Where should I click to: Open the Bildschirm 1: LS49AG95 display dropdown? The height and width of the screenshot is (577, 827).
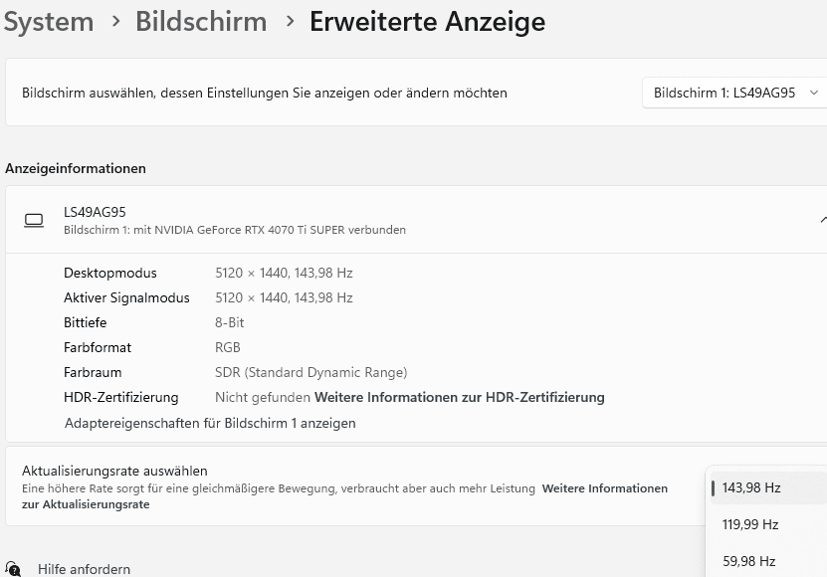tap(734, 93)
